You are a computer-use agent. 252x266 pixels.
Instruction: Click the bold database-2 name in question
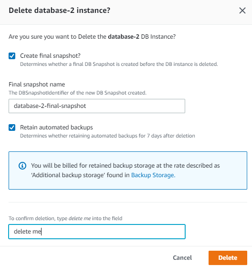[x=124, y=37]
